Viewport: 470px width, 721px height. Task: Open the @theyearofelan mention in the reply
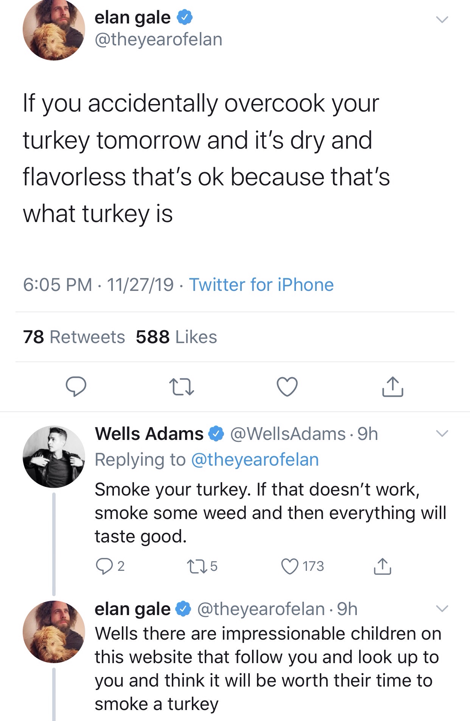(x=255, y=460)
